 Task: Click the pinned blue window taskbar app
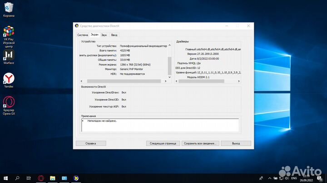click(64, 178)
